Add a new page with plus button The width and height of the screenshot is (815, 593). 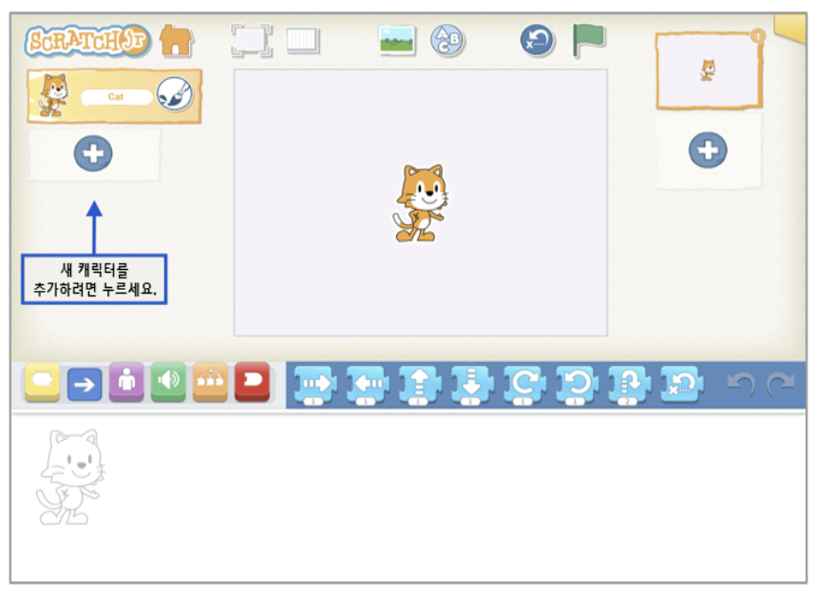point(708,150)
